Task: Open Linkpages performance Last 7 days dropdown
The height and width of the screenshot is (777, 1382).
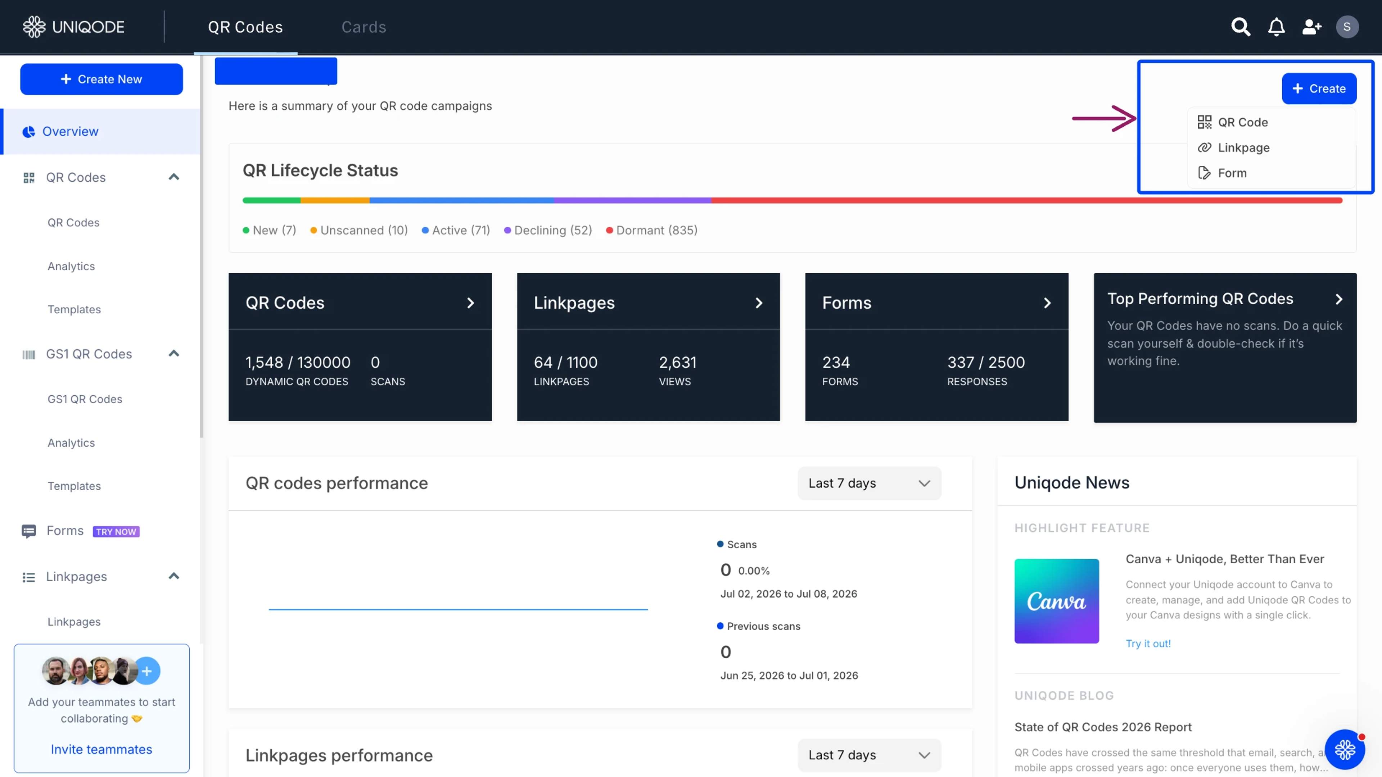Action: pos(869,755)
